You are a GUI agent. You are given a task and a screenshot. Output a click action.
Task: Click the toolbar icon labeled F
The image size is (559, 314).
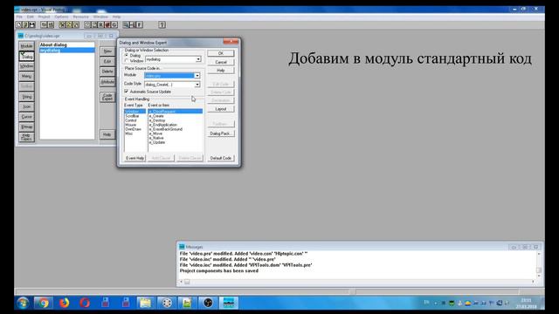click(140, 24)
